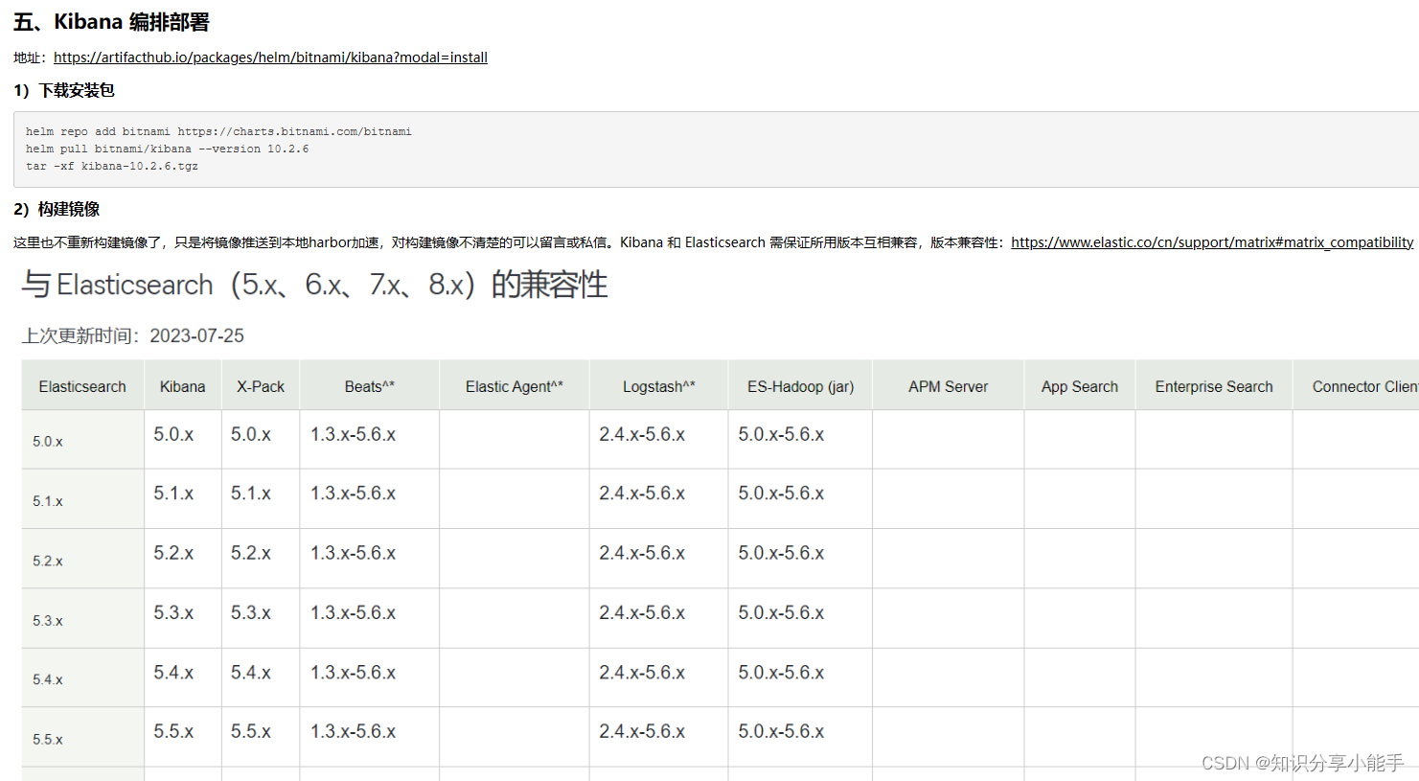
Task: Click the X-Pack column header
Action: [x=261, y=386]
